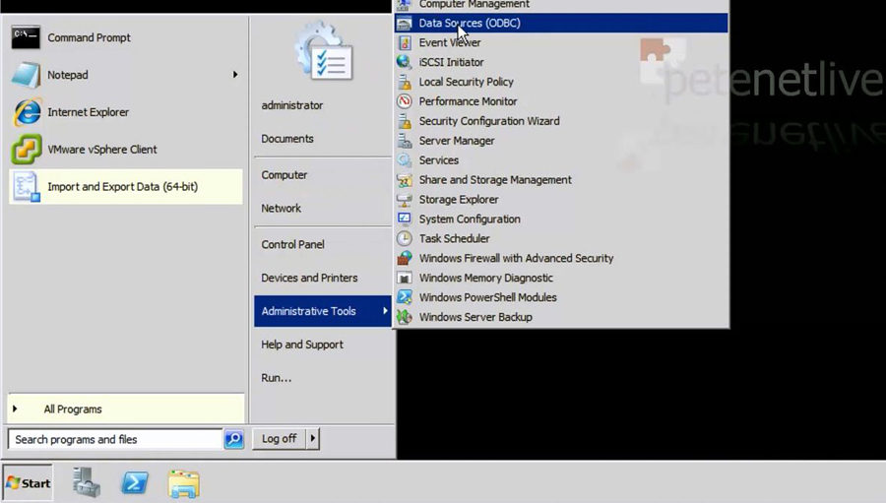This screenshot has height=503, width=886.
Task: Open the Documents menu entry
Action: [287, 139]
